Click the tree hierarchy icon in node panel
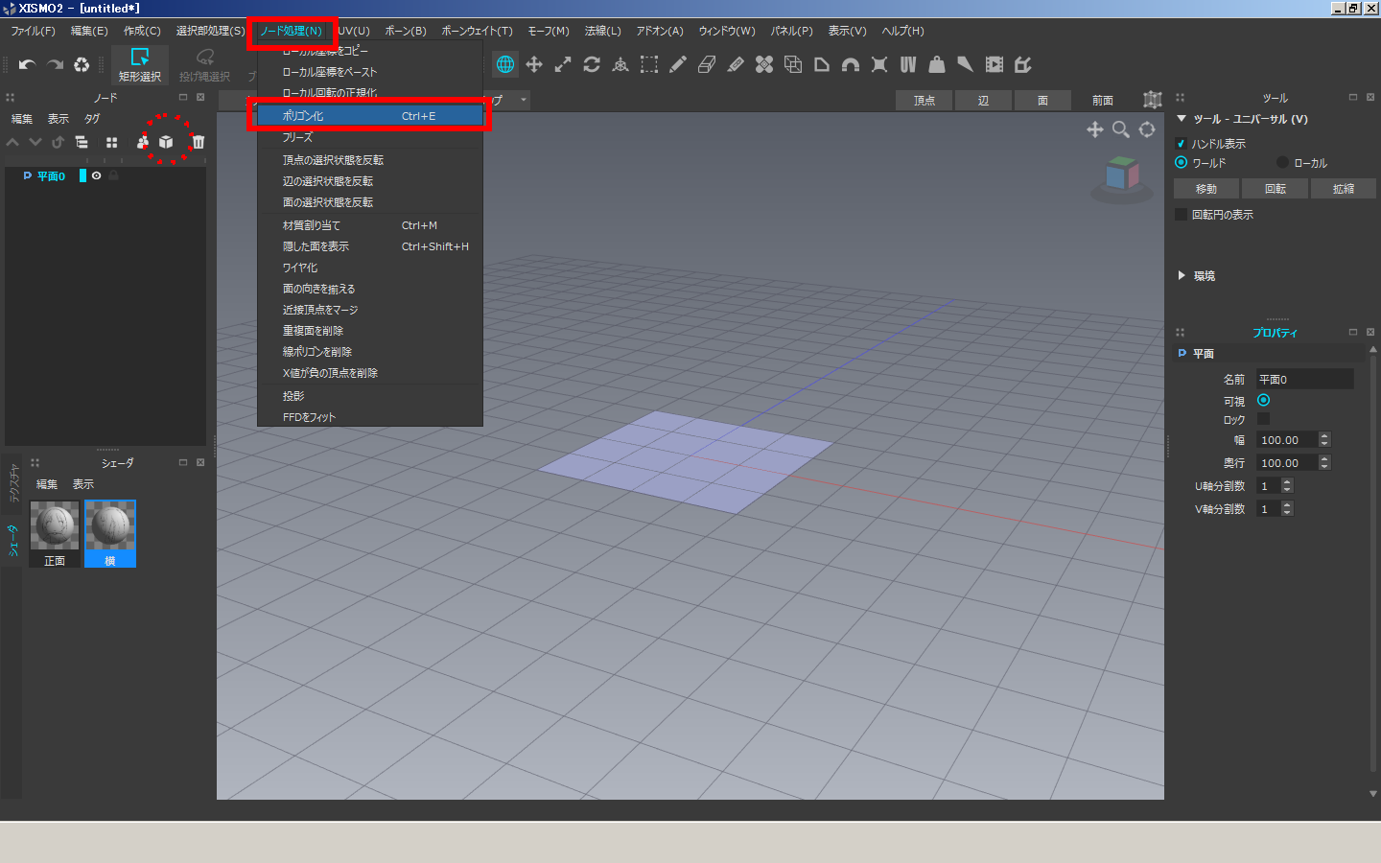Viewport: 1381px width, 863px height. coord(82,142)
